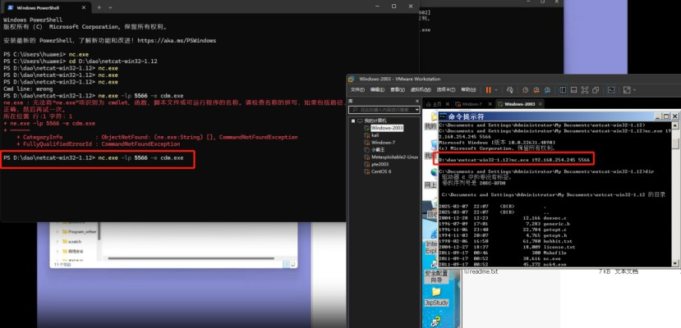This screenshot has height=328, width=681.
Task: Take a snapshot using the clock icon
Action: click(525, 89)
